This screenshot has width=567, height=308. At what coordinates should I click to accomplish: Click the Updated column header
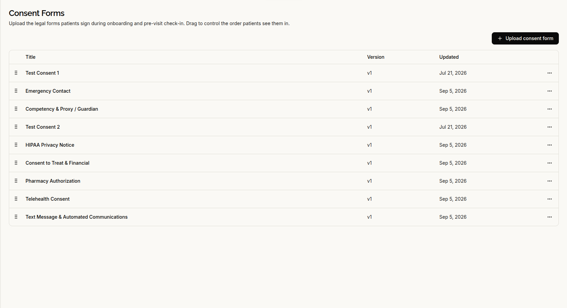tap(449, 57)
